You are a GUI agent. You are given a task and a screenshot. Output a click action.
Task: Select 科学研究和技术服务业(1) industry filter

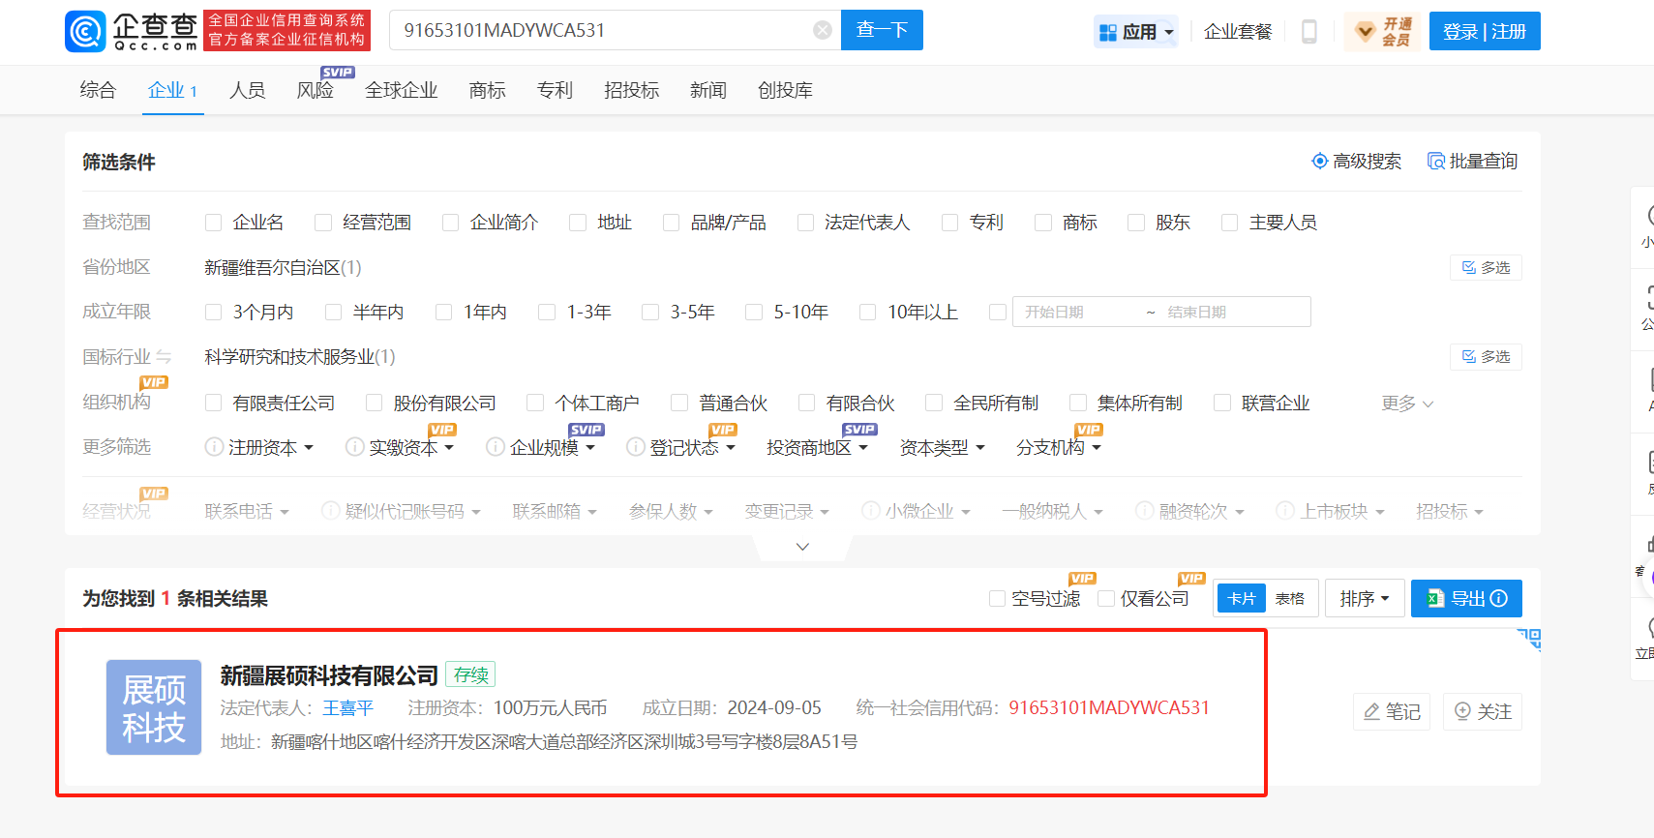pos(300,357)
